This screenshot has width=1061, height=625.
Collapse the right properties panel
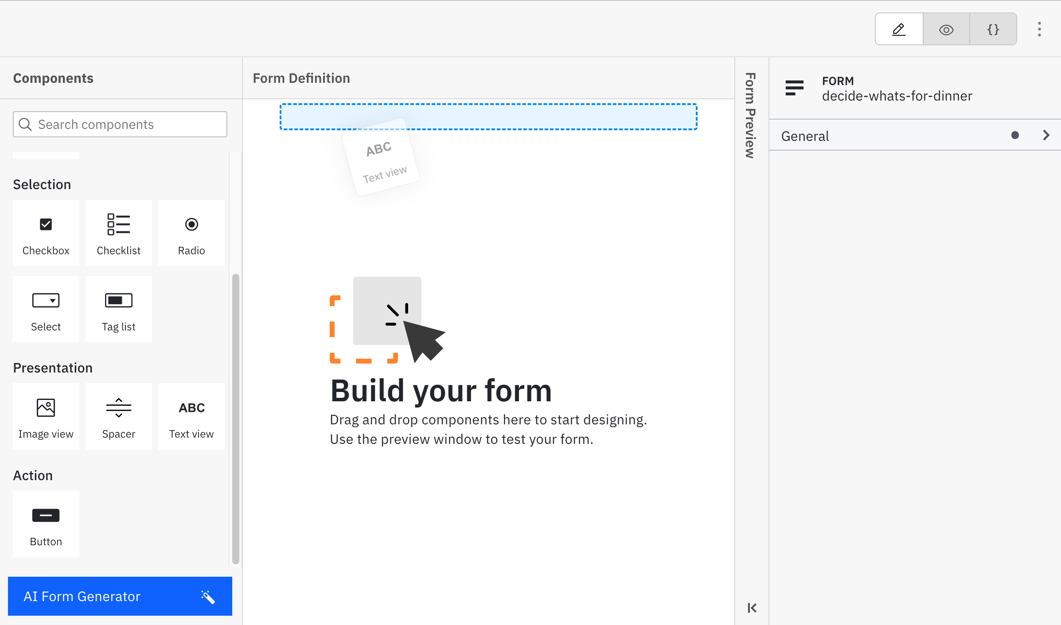751,608
